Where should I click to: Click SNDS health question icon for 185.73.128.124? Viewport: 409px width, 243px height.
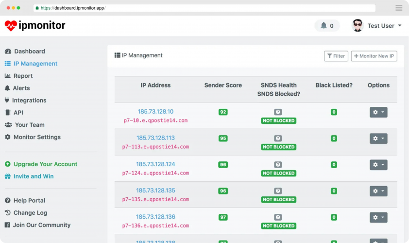278,165
